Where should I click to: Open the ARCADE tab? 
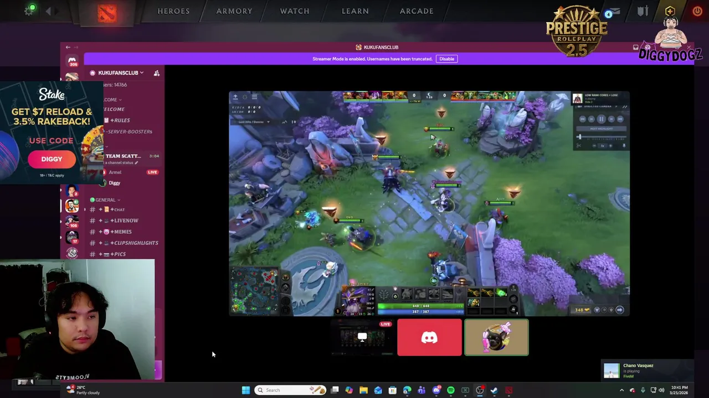[x=417, y=11]
